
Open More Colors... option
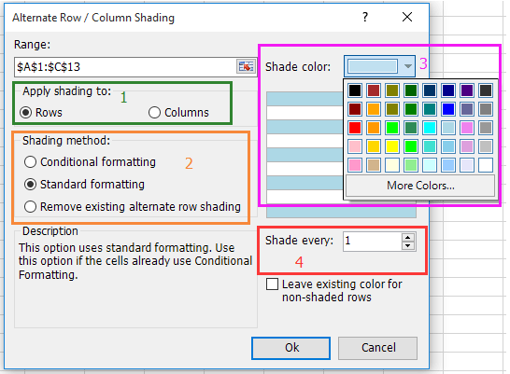tap(420, 186)
